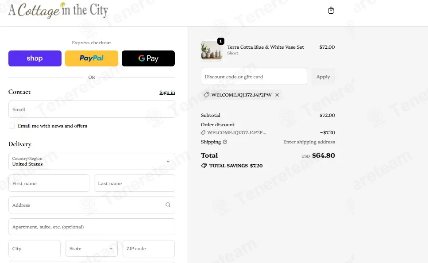Click the Subtotal label
This screenshot has height=263, width=428.
pyautogui.click(x=210, y=115)
